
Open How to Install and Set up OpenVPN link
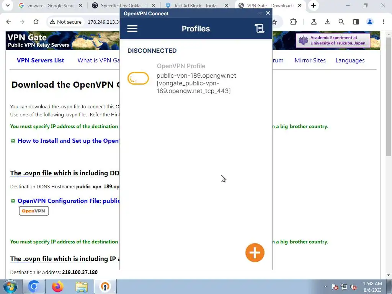69,141
